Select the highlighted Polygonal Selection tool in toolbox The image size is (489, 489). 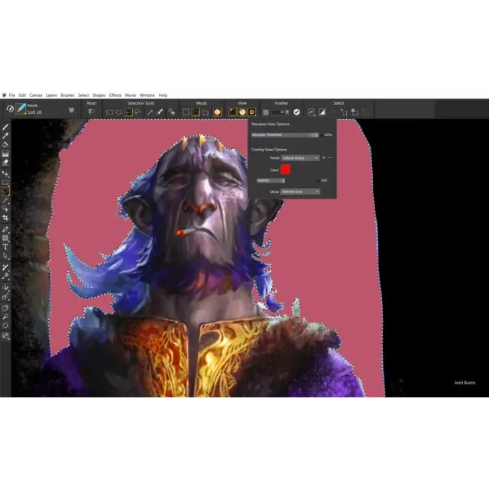point(5,191)
